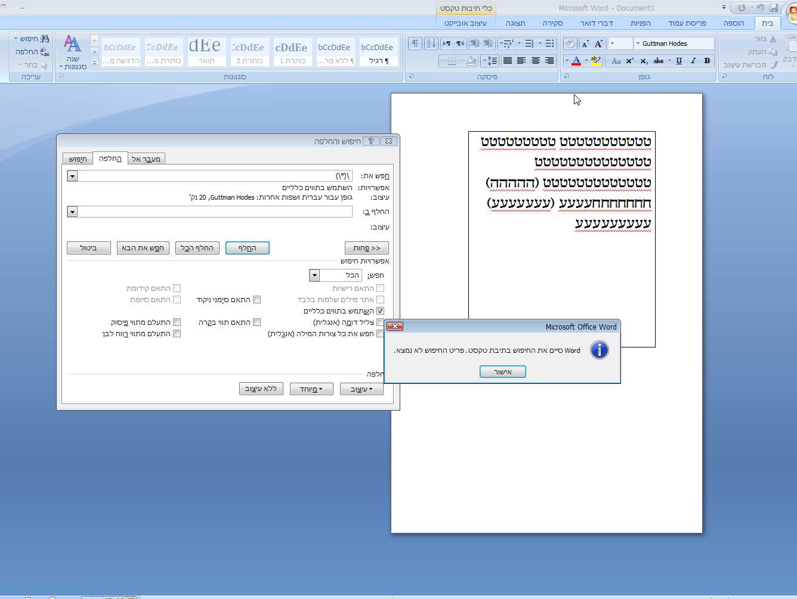
Task: Open the שנה סגנונות change styles menu
Action: pos(73,52)
